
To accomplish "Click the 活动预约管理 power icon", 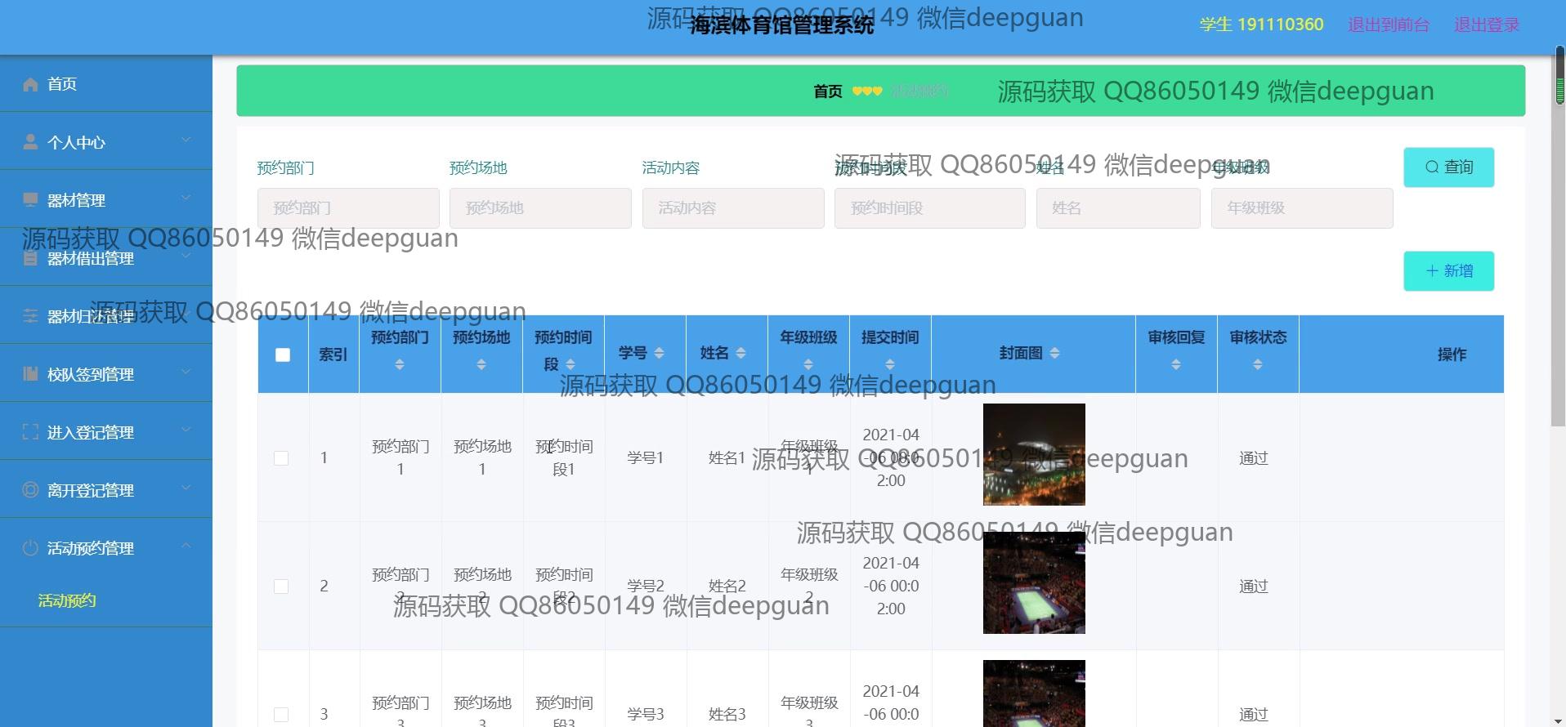I will tap(30, 548).
